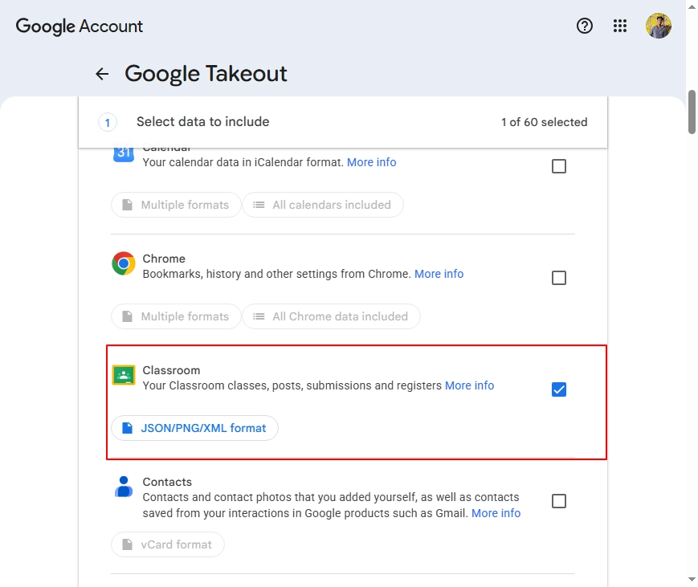Open Contacts' More info link
The width and height of the screenshot is (698, 587).
pos(496,513)
